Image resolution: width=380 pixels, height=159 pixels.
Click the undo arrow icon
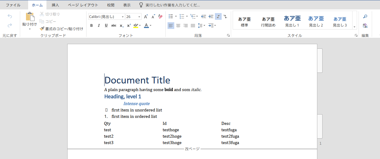coord(10,16)
